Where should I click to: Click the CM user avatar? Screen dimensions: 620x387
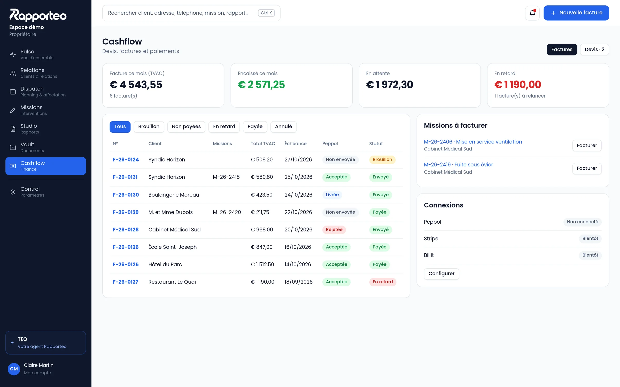(x=14, y=369)
